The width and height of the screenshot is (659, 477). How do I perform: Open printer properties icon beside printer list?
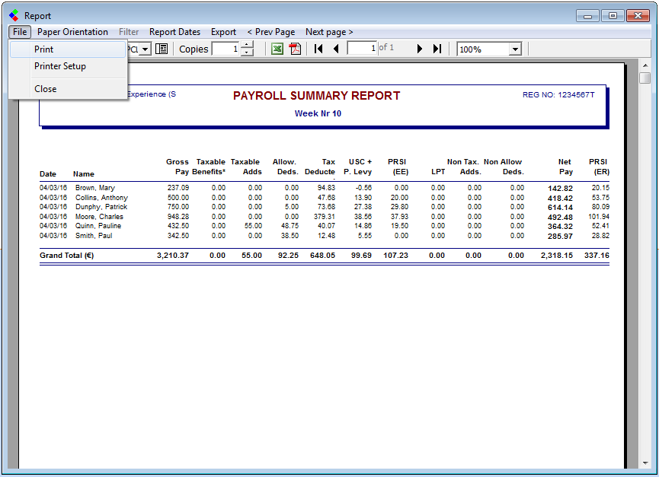162,49
